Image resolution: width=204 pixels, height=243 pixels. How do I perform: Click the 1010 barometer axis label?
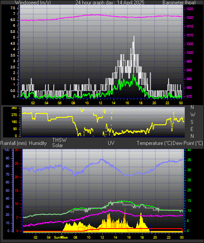coord(190,35)
